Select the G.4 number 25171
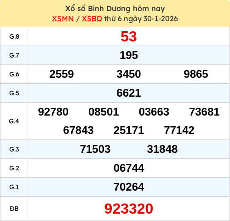 pyautogui.click(x=129, y=130)
